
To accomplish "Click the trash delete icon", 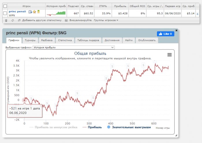I will point(6,20).
